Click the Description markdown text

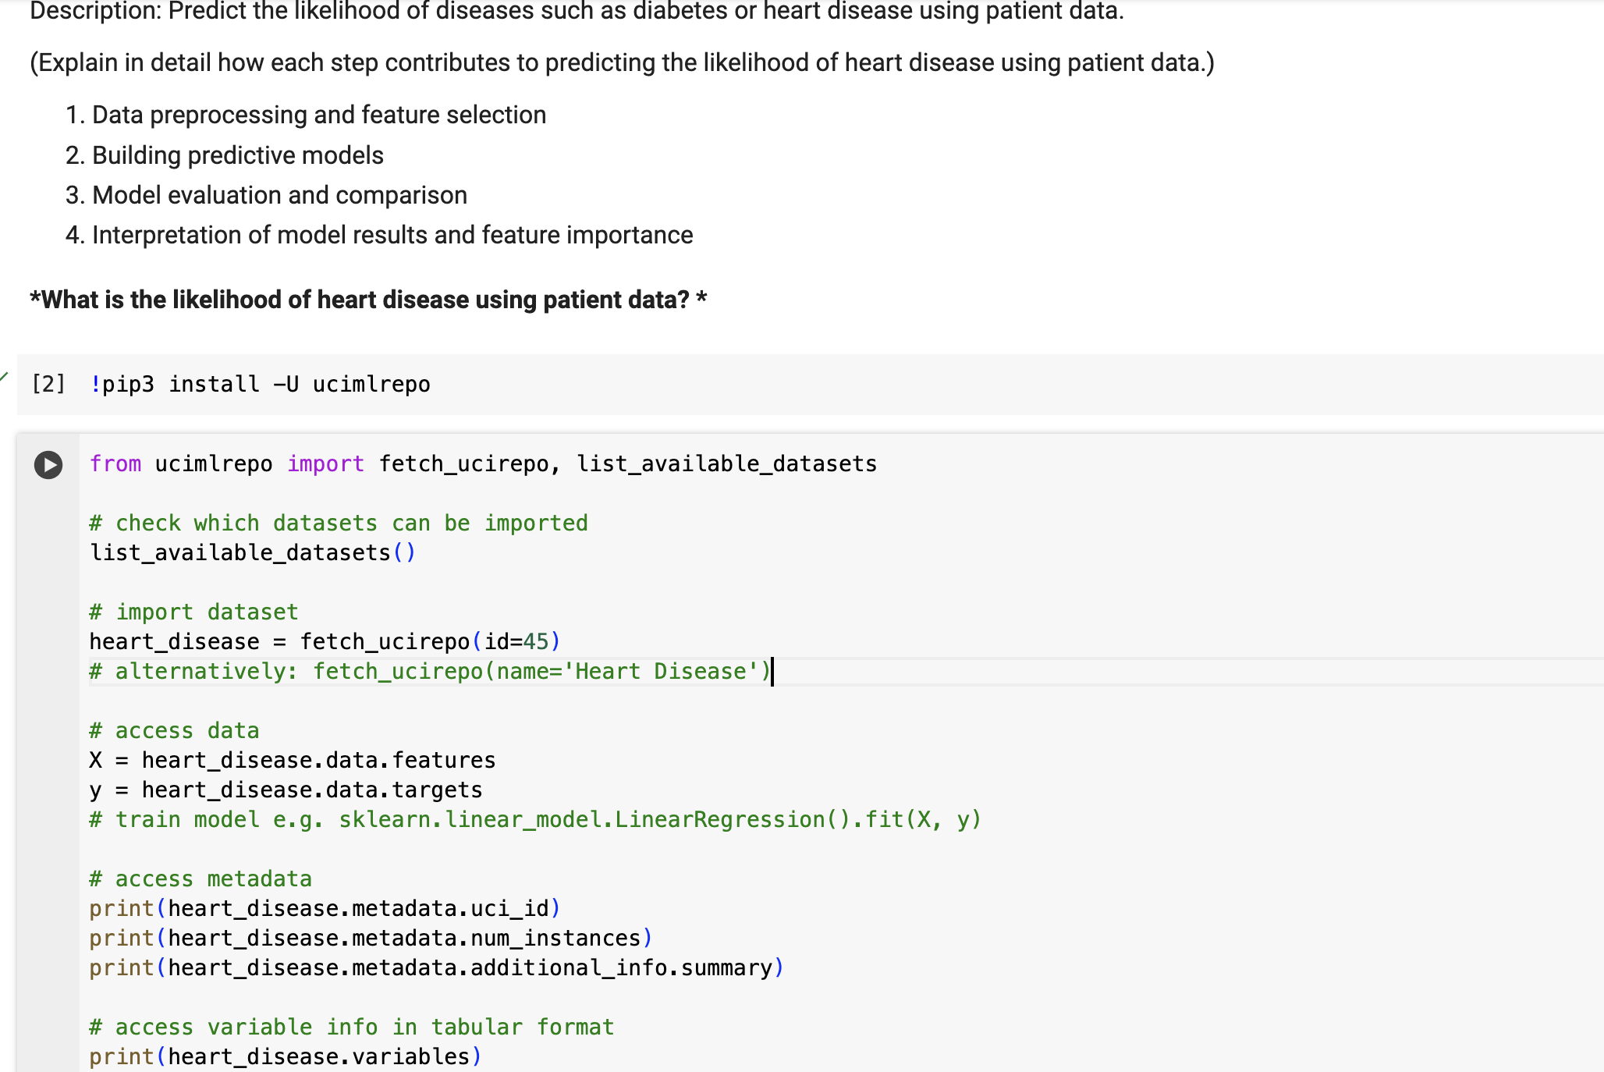tap(576, 11)
